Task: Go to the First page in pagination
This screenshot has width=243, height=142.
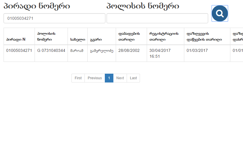Action: (78, 78)
